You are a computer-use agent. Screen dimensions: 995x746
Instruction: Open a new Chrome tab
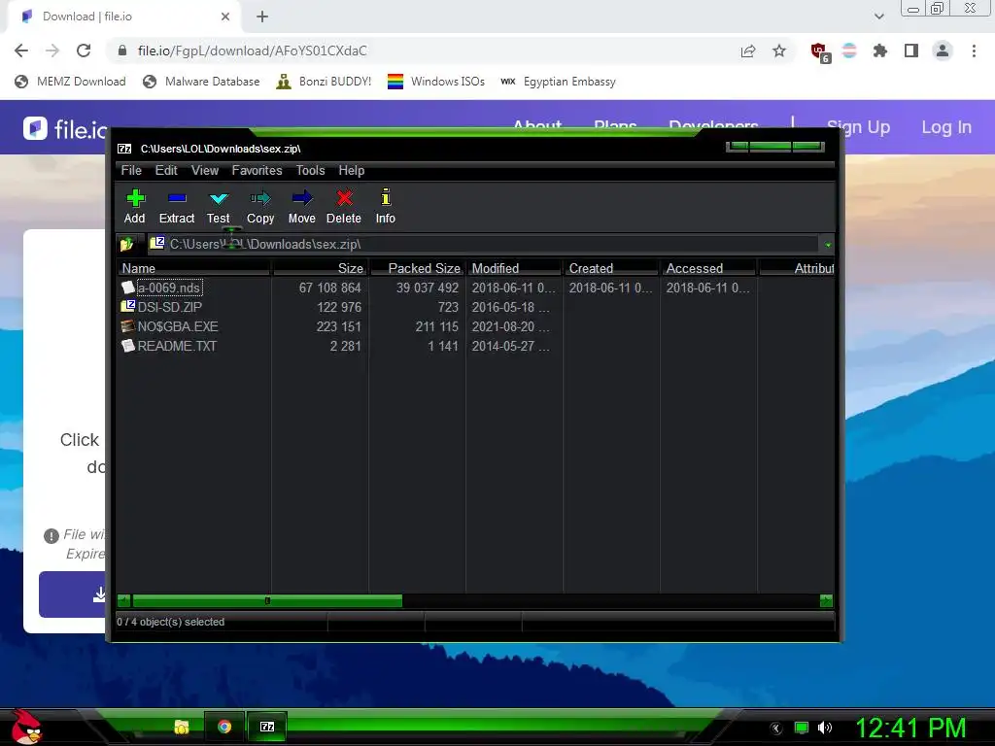262,17
